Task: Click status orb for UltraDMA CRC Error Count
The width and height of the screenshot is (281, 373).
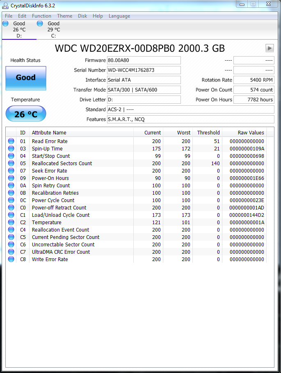Action: pos(11,252)
